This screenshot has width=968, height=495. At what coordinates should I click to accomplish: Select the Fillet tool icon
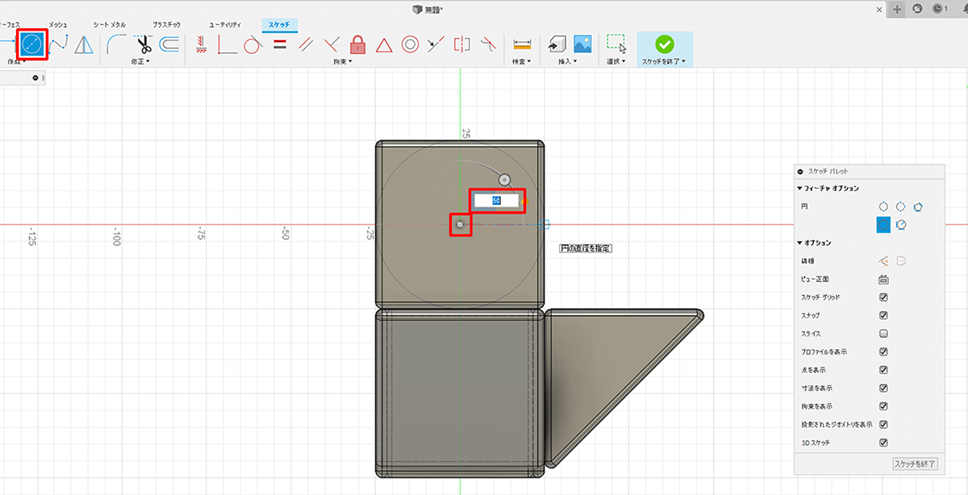117,44
